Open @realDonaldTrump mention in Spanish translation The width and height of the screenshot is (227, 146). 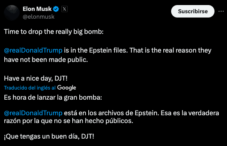33,113
